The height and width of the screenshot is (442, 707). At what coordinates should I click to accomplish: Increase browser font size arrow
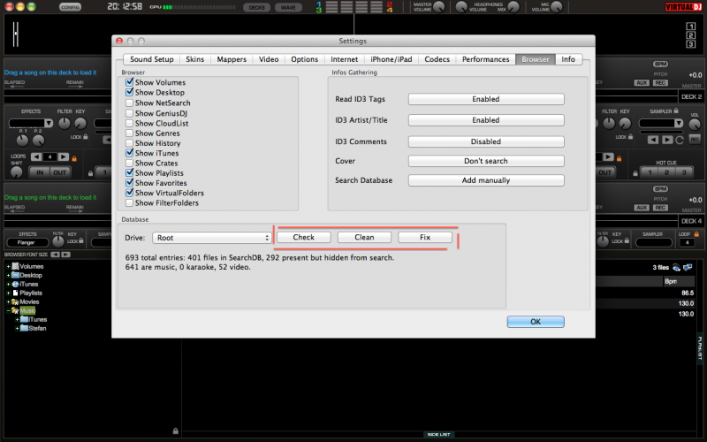pyautogui.click(x=65, y=255)
